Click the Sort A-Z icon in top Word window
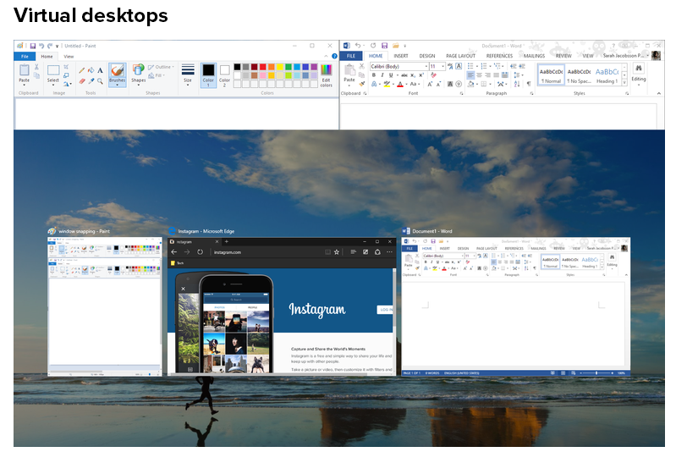 pos(516,84)
